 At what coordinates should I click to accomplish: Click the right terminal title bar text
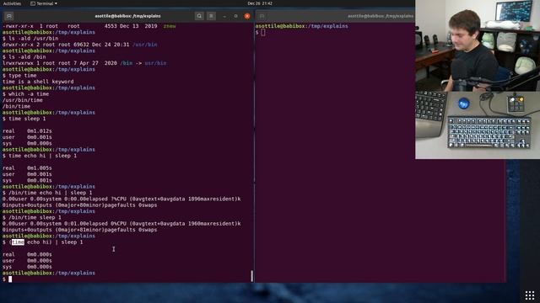pos(381,16)
